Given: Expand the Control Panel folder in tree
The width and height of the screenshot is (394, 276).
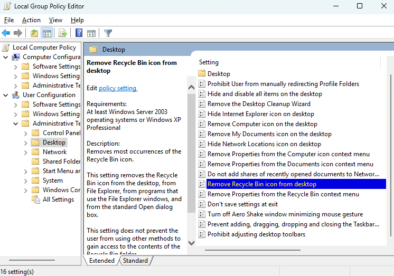Looking at the screenshot, I should pos(25,133).
